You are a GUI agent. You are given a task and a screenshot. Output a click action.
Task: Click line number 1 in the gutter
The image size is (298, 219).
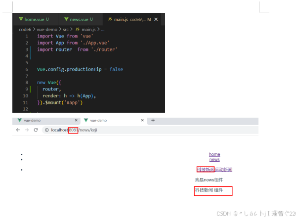click(27, 36)
